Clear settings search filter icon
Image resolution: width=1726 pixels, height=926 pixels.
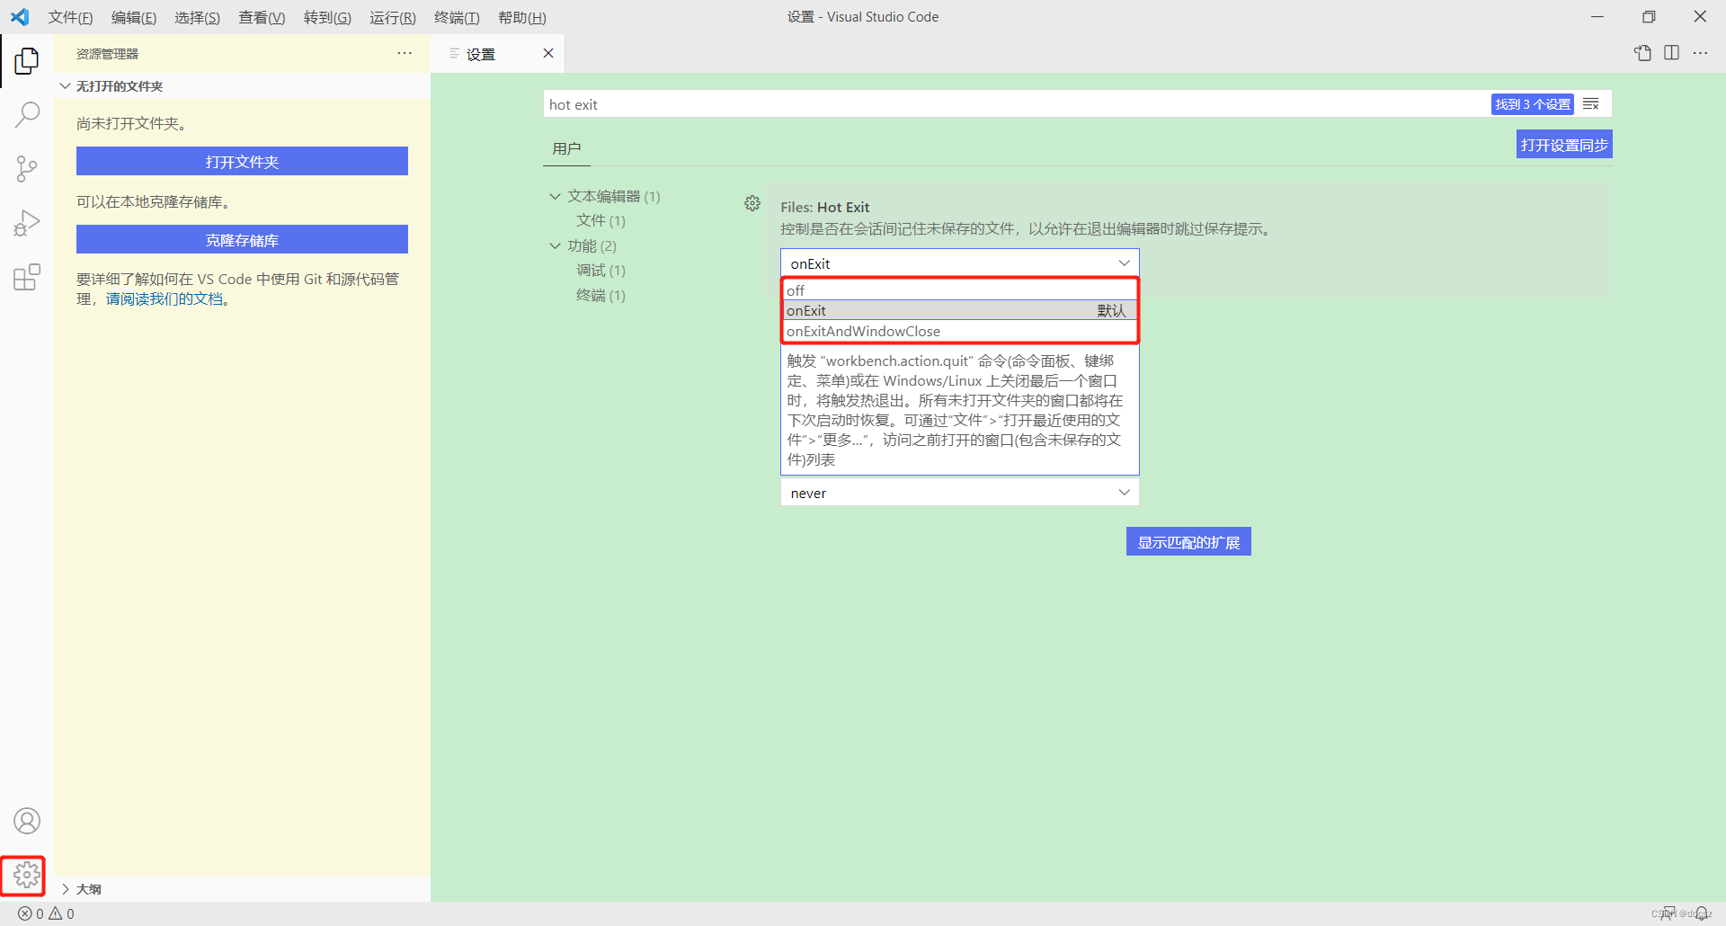[1591, 104]
